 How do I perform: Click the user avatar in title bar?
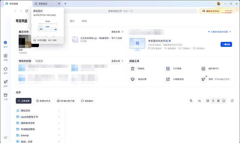coord(218,3)
